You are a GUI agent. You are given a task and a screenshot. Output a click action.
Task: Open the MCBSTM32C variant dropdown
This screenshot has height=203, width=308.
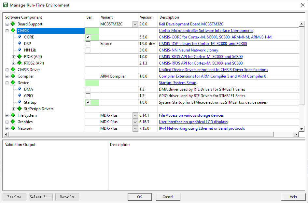point(135,24)
